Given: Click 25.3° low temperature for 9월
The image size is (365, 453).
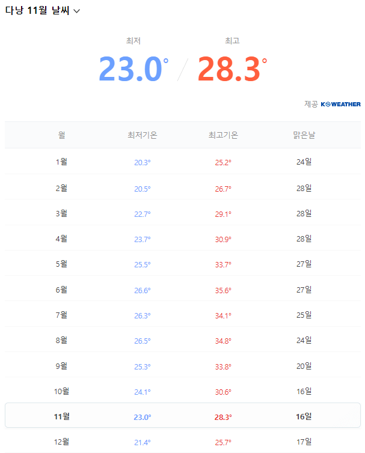Looking at the screenshot, I should pyautogui.click(x=143, y=366).
